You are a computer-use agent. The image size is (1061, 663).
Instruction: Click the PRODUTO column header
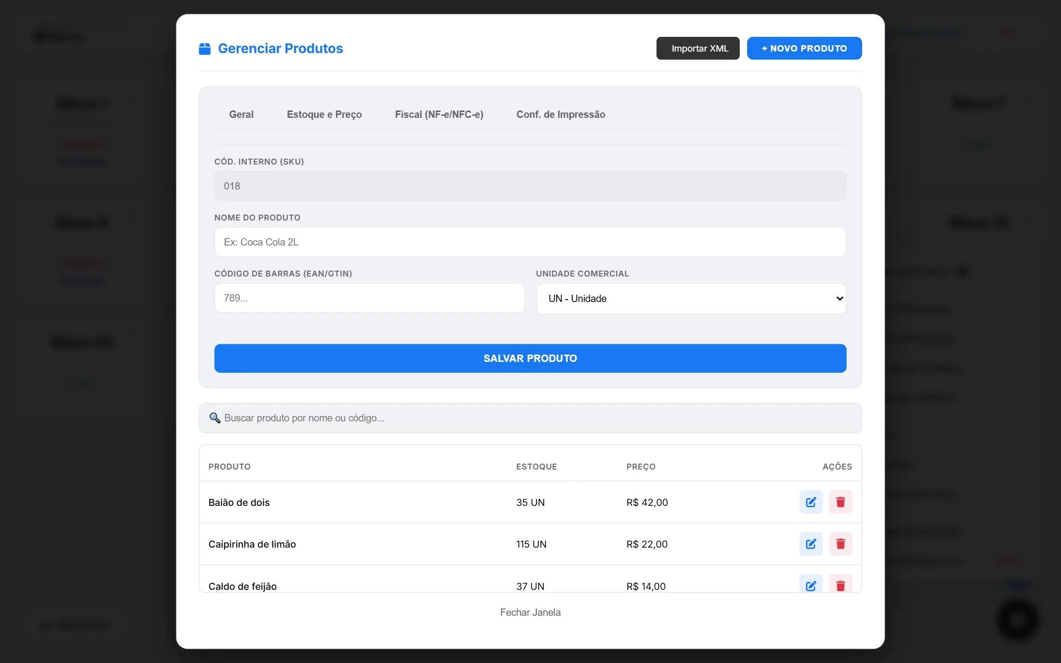click(229, 467)
